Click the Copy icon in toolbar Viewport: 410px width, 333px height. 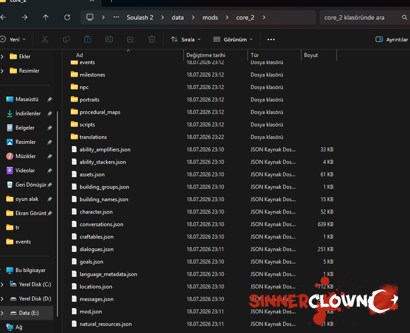pyautogui.click(x=66, y=40)
